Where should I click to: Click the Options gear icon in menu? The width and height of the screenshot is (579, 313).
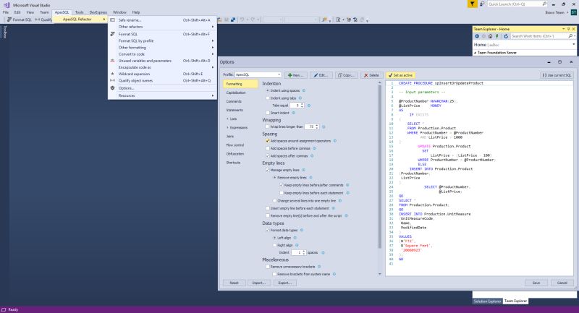click(x=113, y=88)
